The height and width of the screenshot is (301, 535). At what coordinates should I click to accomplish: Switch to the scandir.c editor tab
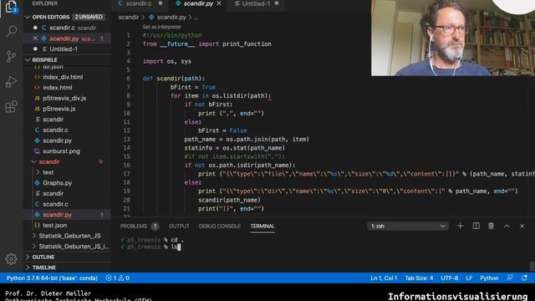tap(139, 3)
